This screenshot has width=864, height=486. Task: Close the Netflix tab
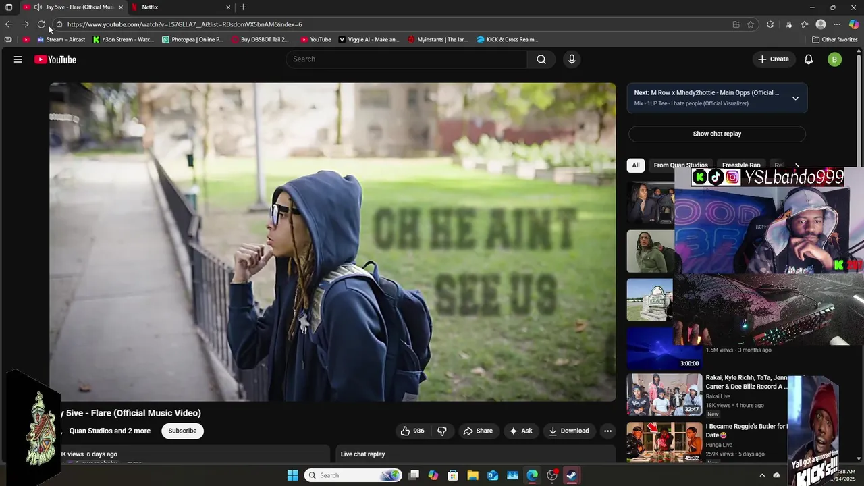click(228, 7)
